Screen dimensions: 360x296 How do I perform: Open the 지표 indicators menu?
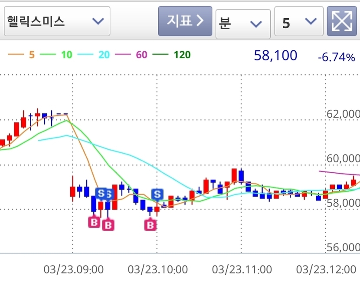[185, 21]
